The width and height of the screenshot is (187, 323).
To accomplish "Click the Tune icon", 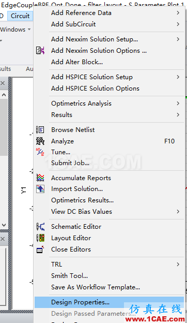I will [x=40, y=152].
